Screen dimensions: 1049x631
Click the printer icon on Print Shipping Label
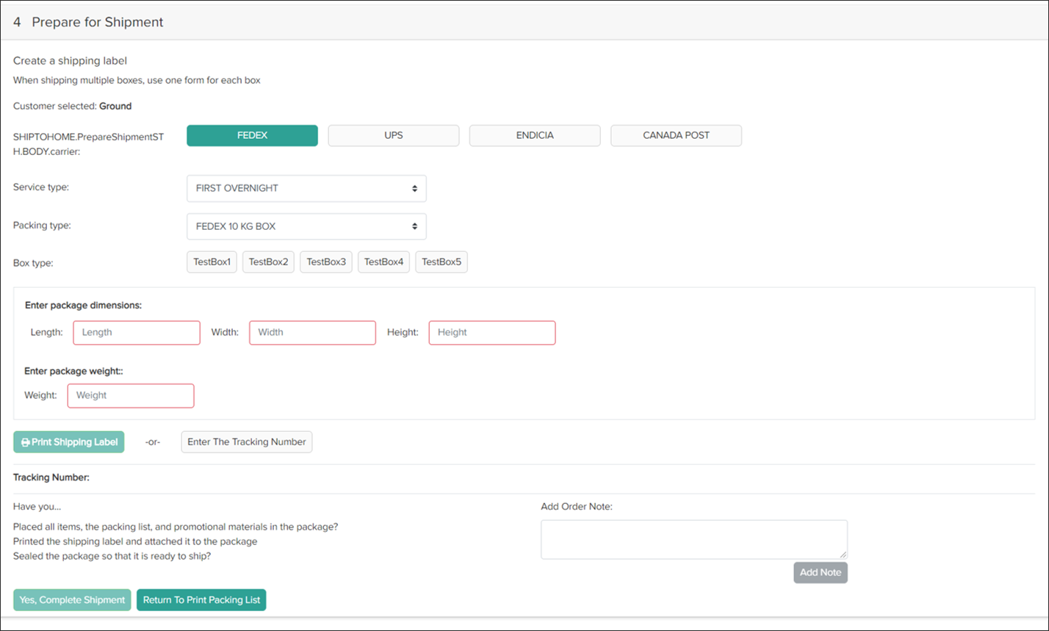coord(26,441)
